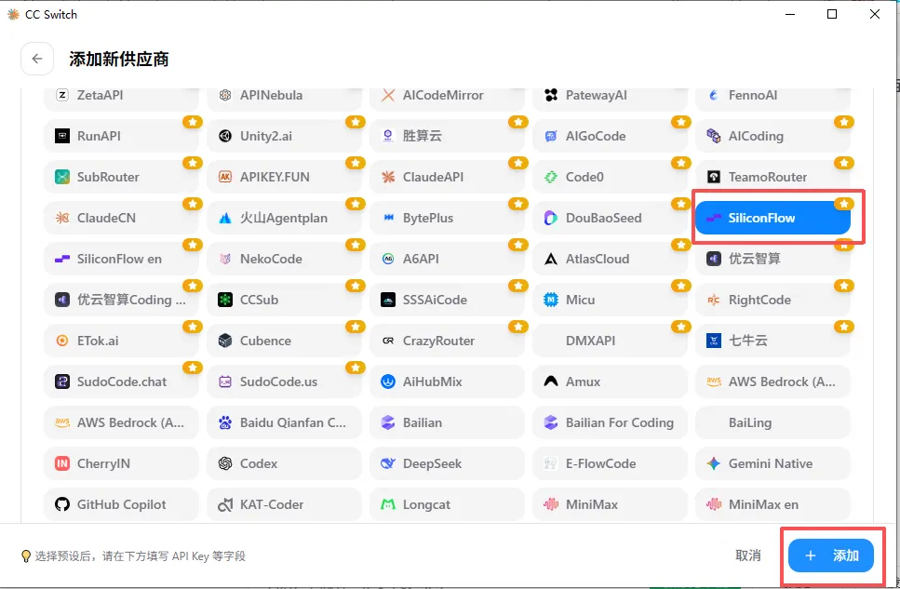This screenshot has width=900, height=589.
Task: Click the APIKEY.FUN logo icon
Action: (225, 177)
